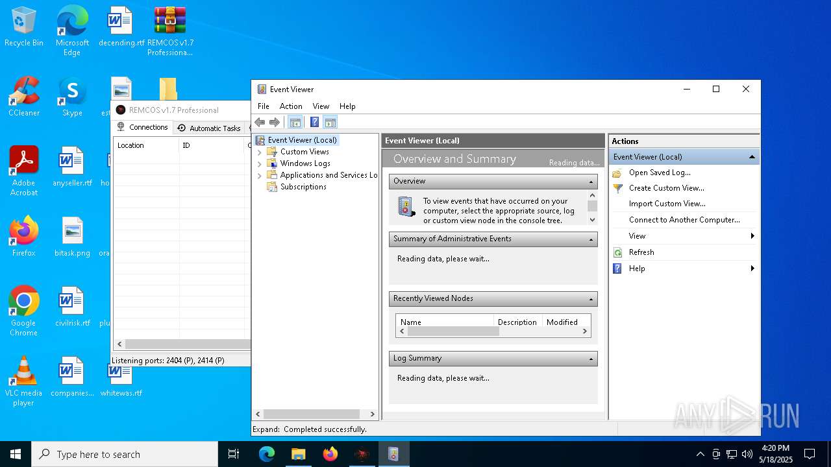This screenshot has width=831, height=467.
Task: Click Help in Actions pane
Action: (637, 268)
